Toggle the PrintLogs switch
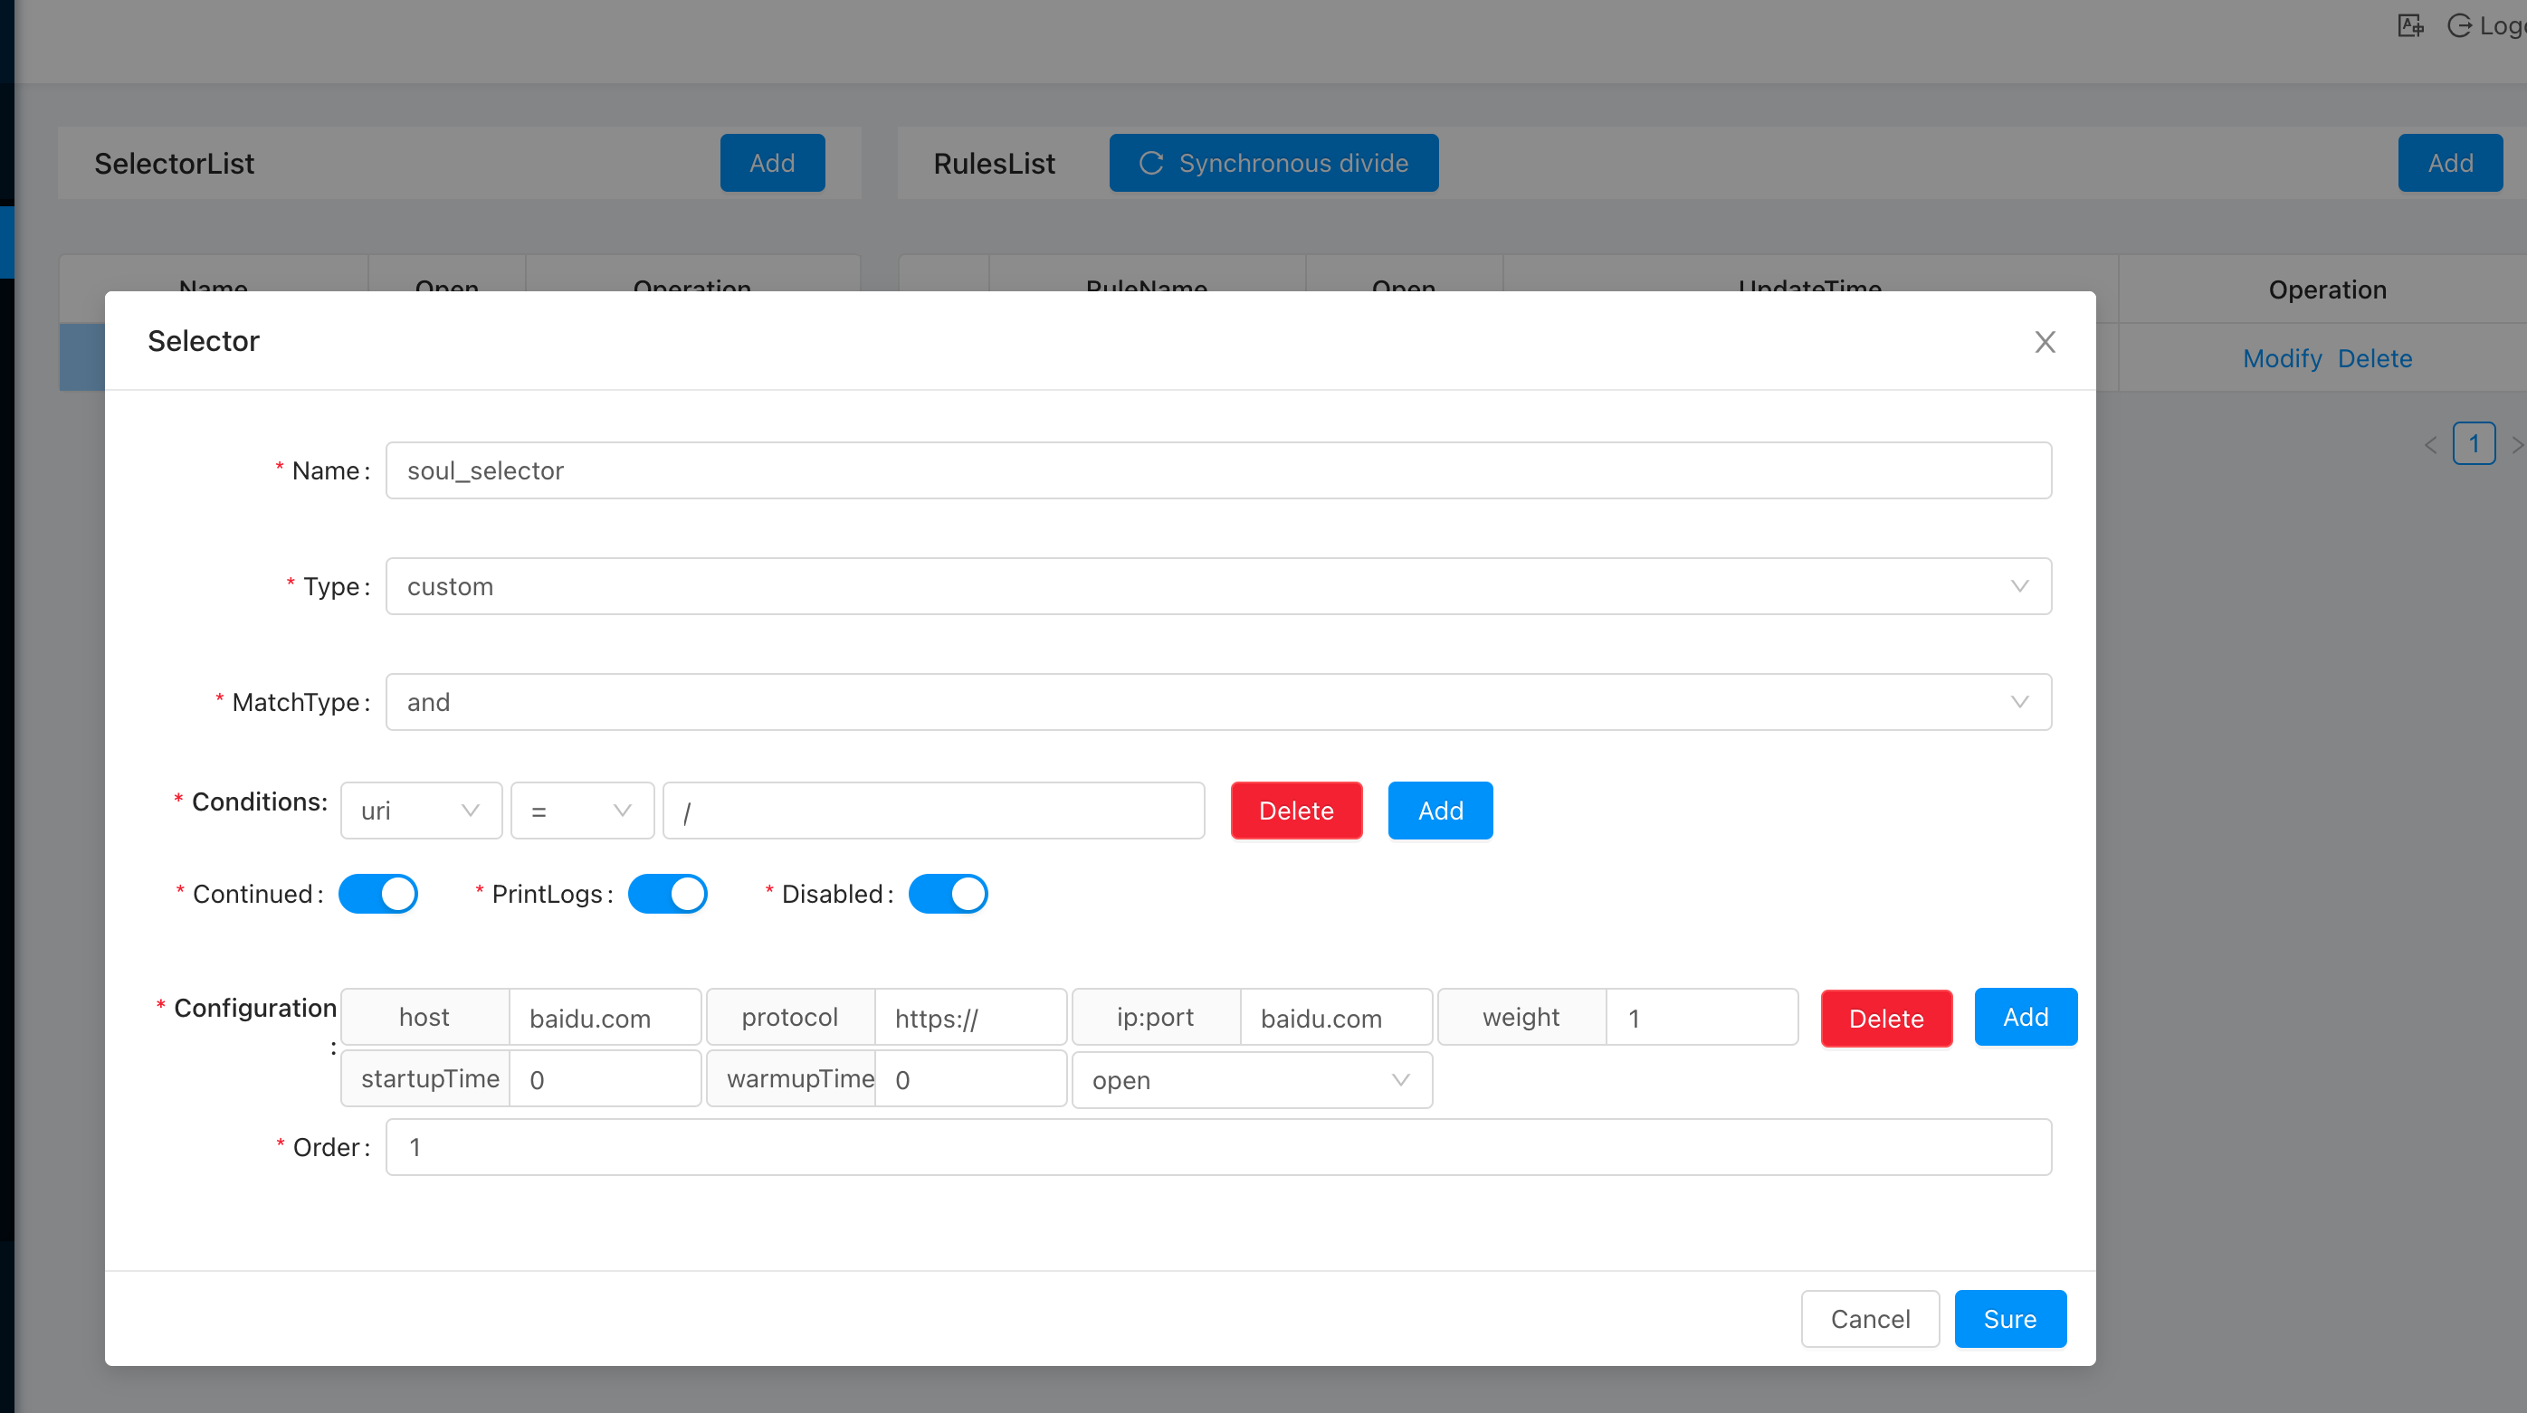Viewport: 2527px width, 1413px height. click(x=668, y=893)
